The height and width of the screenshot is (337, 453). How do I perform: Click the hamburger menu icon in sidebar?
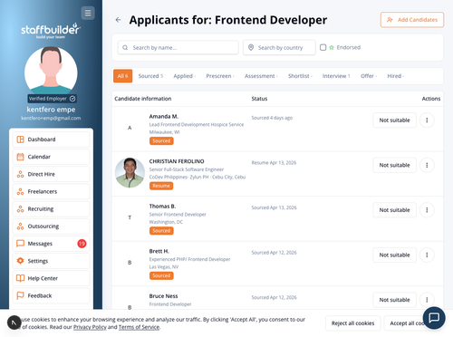(x=88, y=13)
